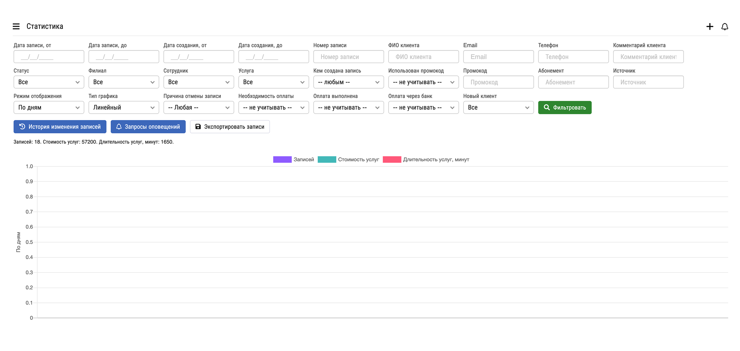Open the Новый клиент dropdown
740x351 pixels.
(498, 108)
